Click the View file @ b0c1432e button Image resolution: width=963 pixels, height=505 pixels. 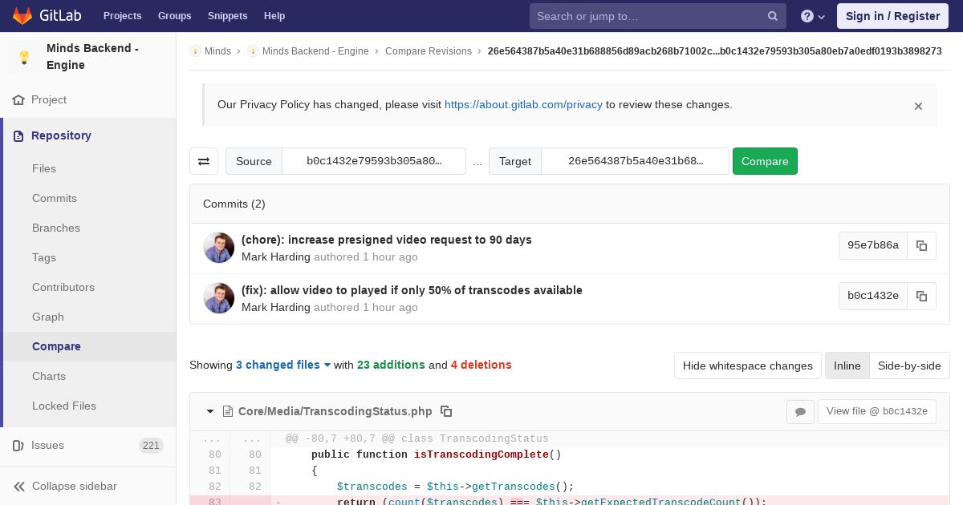[x=876, y=412]
